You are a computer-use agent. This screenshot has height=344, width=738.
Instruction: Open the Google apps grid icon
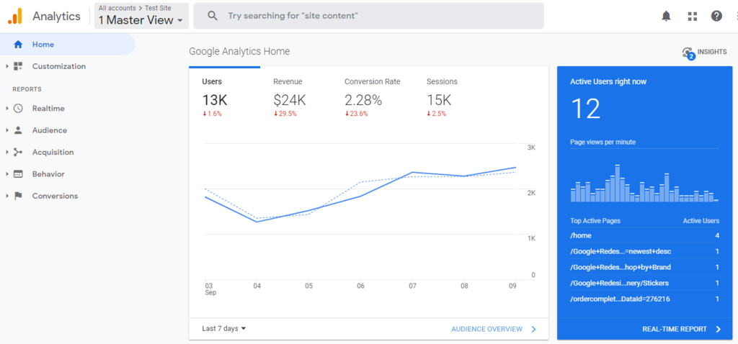pos(692,17)
